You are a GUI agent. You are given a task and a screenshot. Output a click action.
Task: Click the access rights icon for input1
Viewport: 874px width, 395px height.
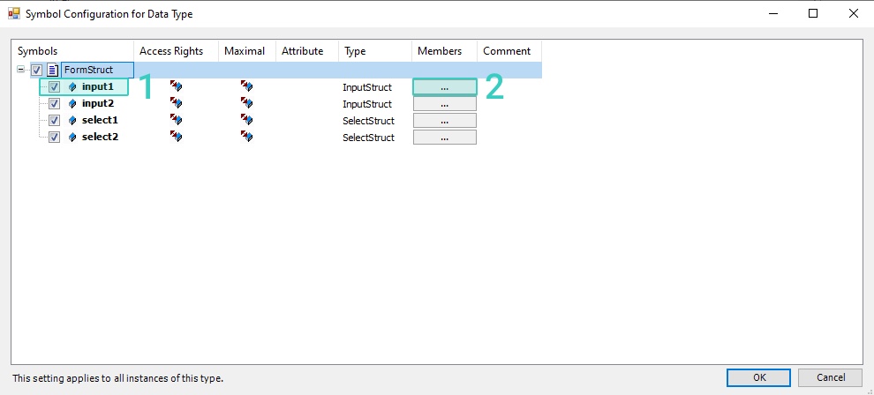tap(177, 87)
